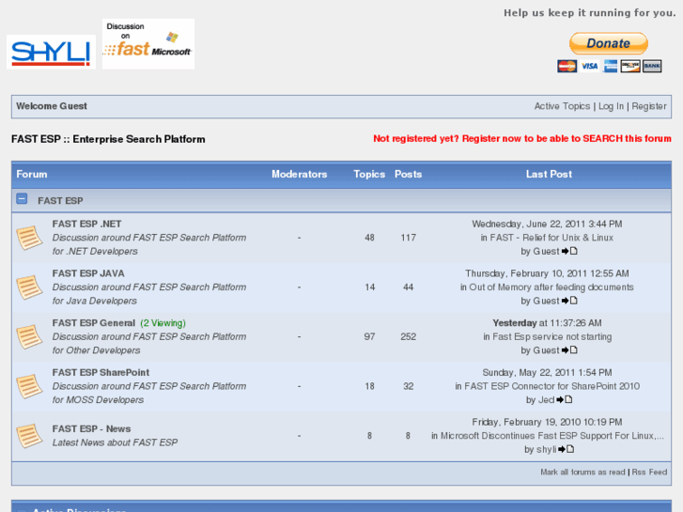Open the FAST ESP category title
The image size is (683, 512).
pos(60,201)
